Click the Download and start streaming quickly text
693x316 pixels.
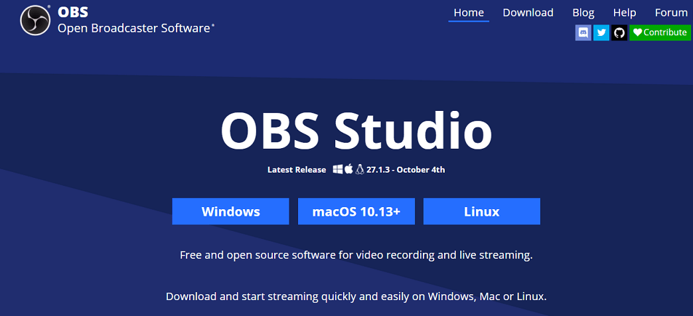click(x=356, y=295)
